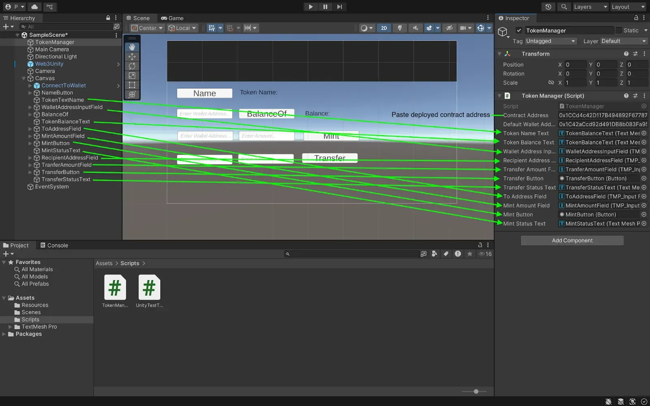Toggle 2D view mode in Scene
650x406 pixels.
[x=383, y=28]
